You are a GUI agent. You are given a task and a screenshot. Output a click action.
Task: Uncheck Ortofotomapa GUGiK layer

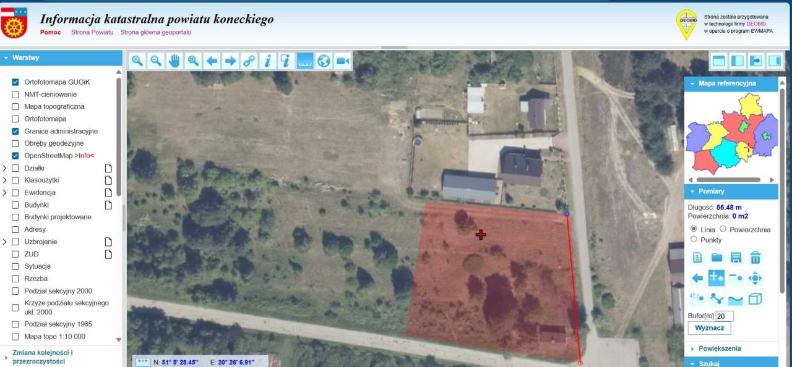tap(15, 82)
